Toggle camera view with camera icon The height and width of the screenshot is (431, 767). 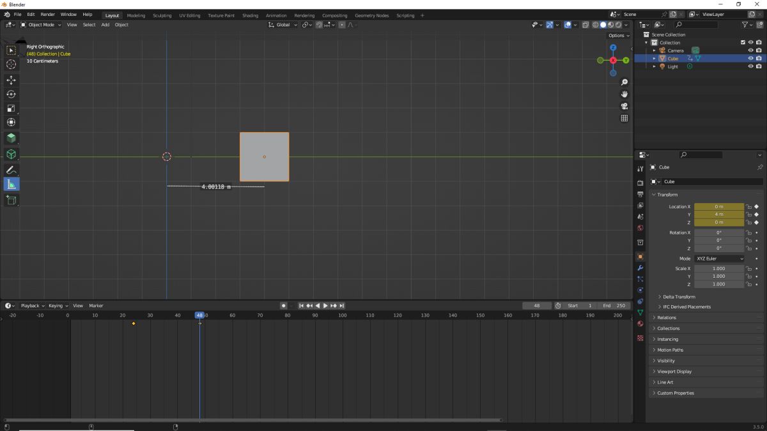[x=624, y=107]
